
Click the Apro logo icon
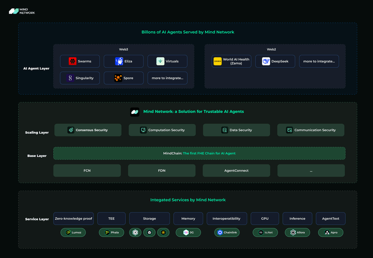point(327,233)
